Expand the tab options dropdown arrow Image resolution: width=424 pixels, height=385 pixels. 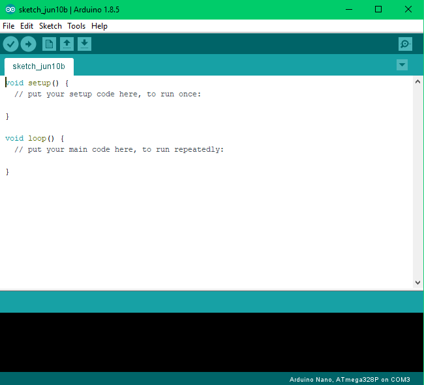402,64
